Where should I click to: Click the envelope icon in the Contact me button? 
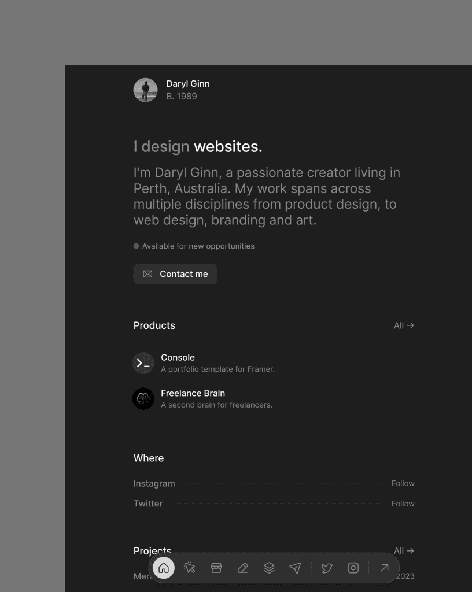tap(147, 274)
